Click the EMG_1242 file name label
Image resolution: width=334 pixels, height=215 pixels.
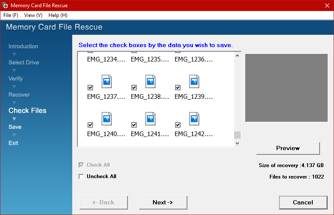pyautogui.click(x=194, y=134)
